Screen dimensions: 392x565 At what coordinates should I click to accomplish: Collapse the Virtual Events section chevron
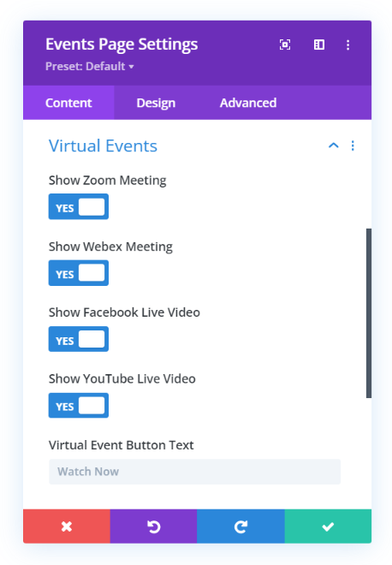click(334, 146)
